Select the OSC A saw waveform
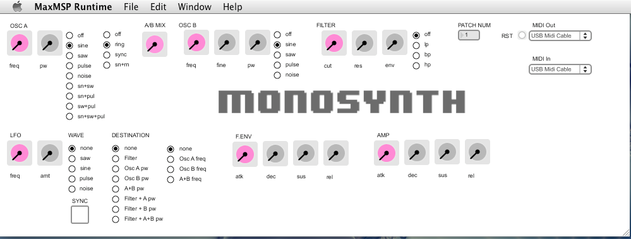The height and width of the screenshot is (239, 631). (x=69, y=56)
